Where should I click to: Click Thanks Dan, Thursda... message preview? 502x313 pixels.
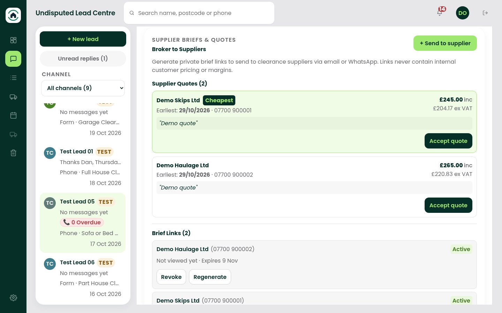[x=91, y=162]
